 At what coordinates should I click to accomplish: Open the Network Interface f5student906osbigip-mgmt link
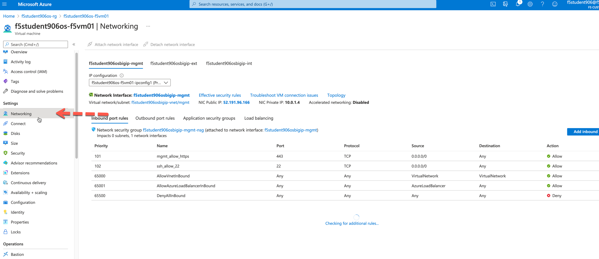pos(161,95)
